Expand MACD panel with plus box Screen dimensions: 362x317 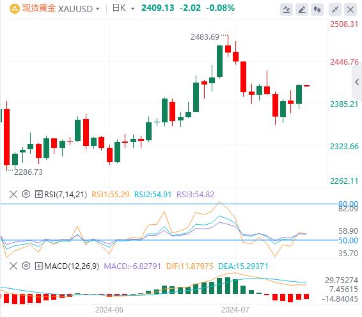38,266
